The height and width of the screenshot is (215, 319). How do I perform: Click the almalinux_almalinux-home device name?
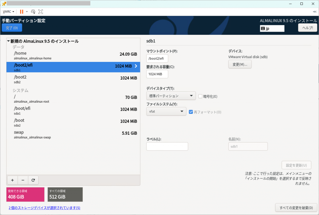click(x=32, y=58)
